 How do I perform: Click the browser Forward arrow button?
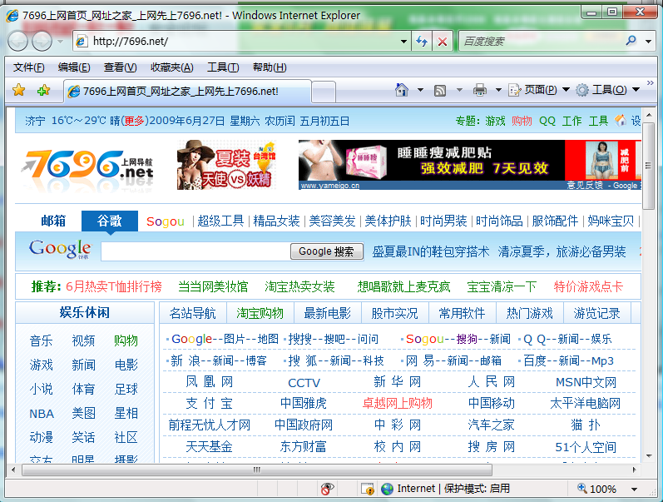pos(42,42)
